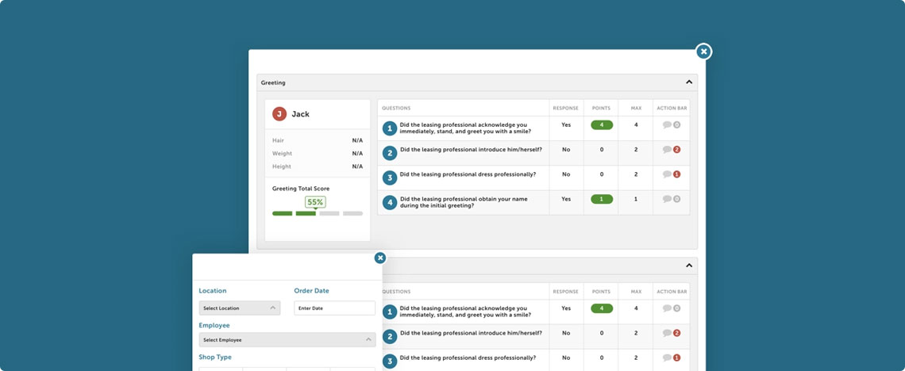Click question number 2 badge in lower table
The image size is (905, 371).
tap(390, 336)
